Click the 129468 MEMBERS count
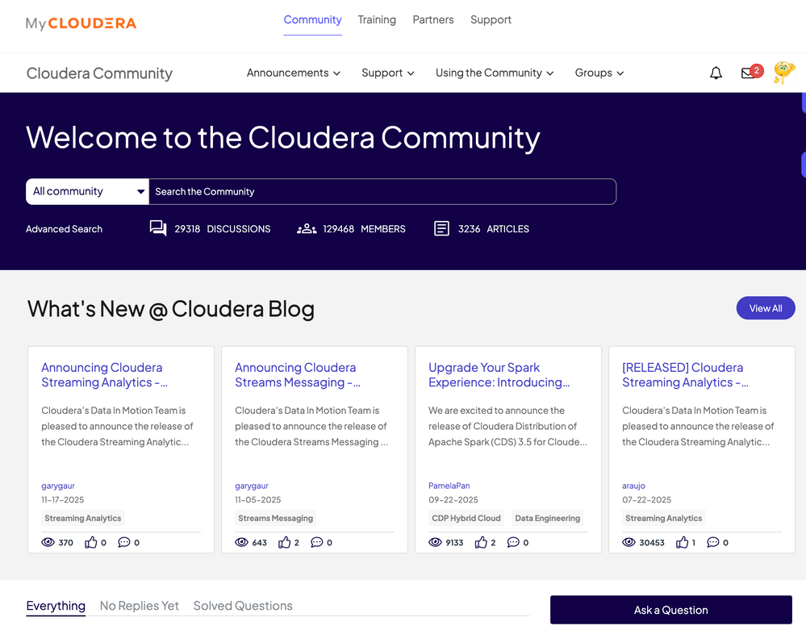Viewport: 806px width, 630px height. (364, 228)
